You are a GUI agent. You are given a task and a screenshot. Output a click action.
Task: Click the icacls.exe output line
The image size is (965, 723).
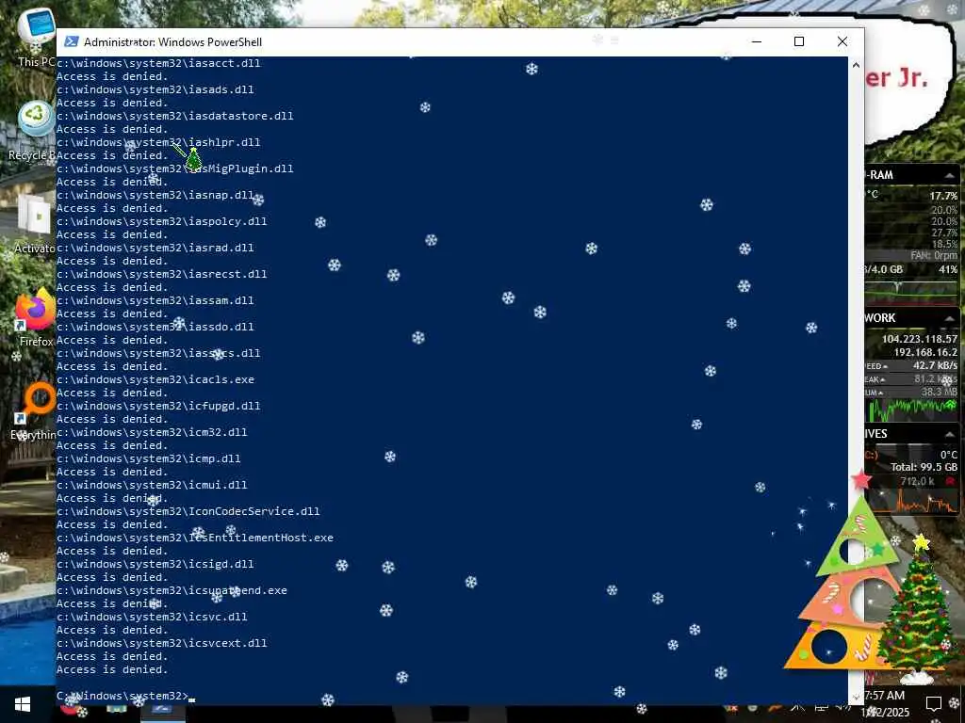(x=155, y=380)
